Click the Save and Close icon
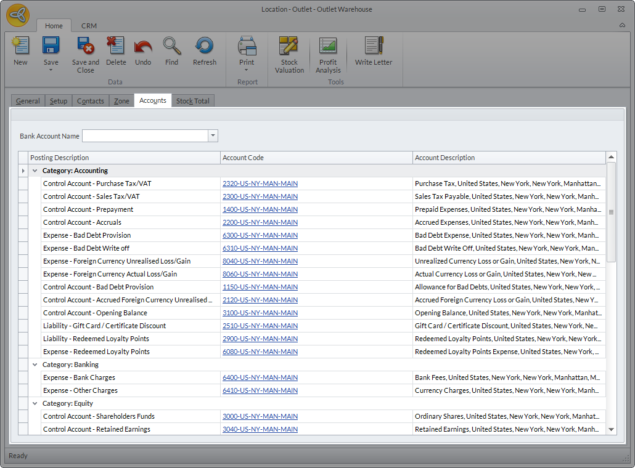 click(x=85, y=47)
